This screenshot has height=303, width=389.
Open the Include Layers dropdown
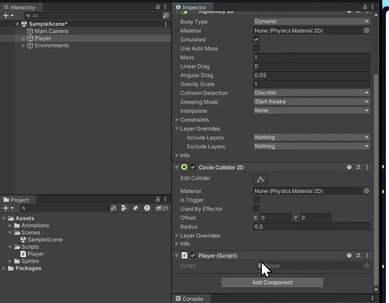312,137
